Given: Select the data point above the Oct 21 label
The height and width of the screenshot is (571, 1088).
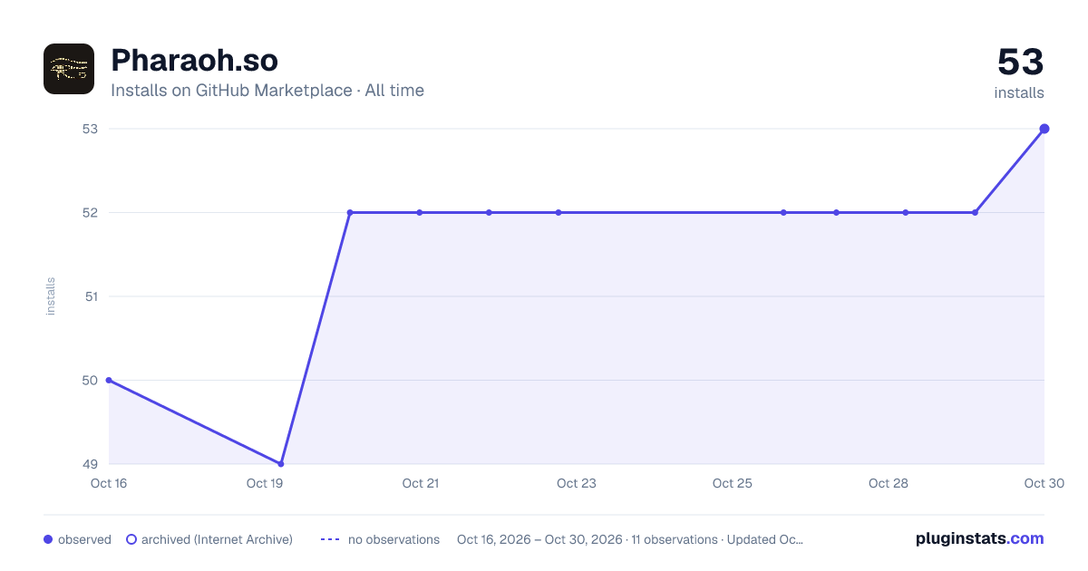Looking at the screenshot, I should 420,213.
